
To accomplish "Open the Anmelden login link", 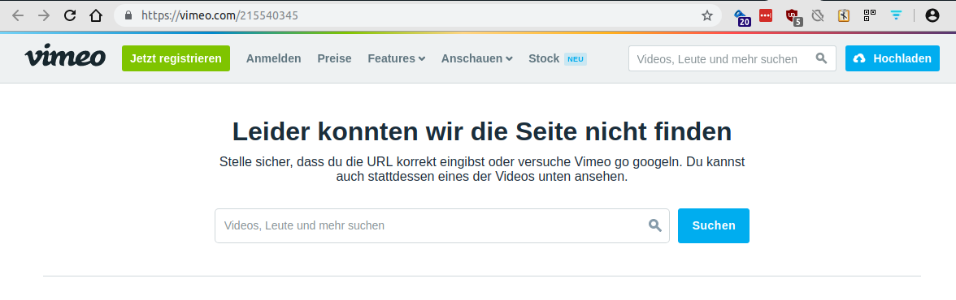I will pyautogui.click(x=274, y=58).
